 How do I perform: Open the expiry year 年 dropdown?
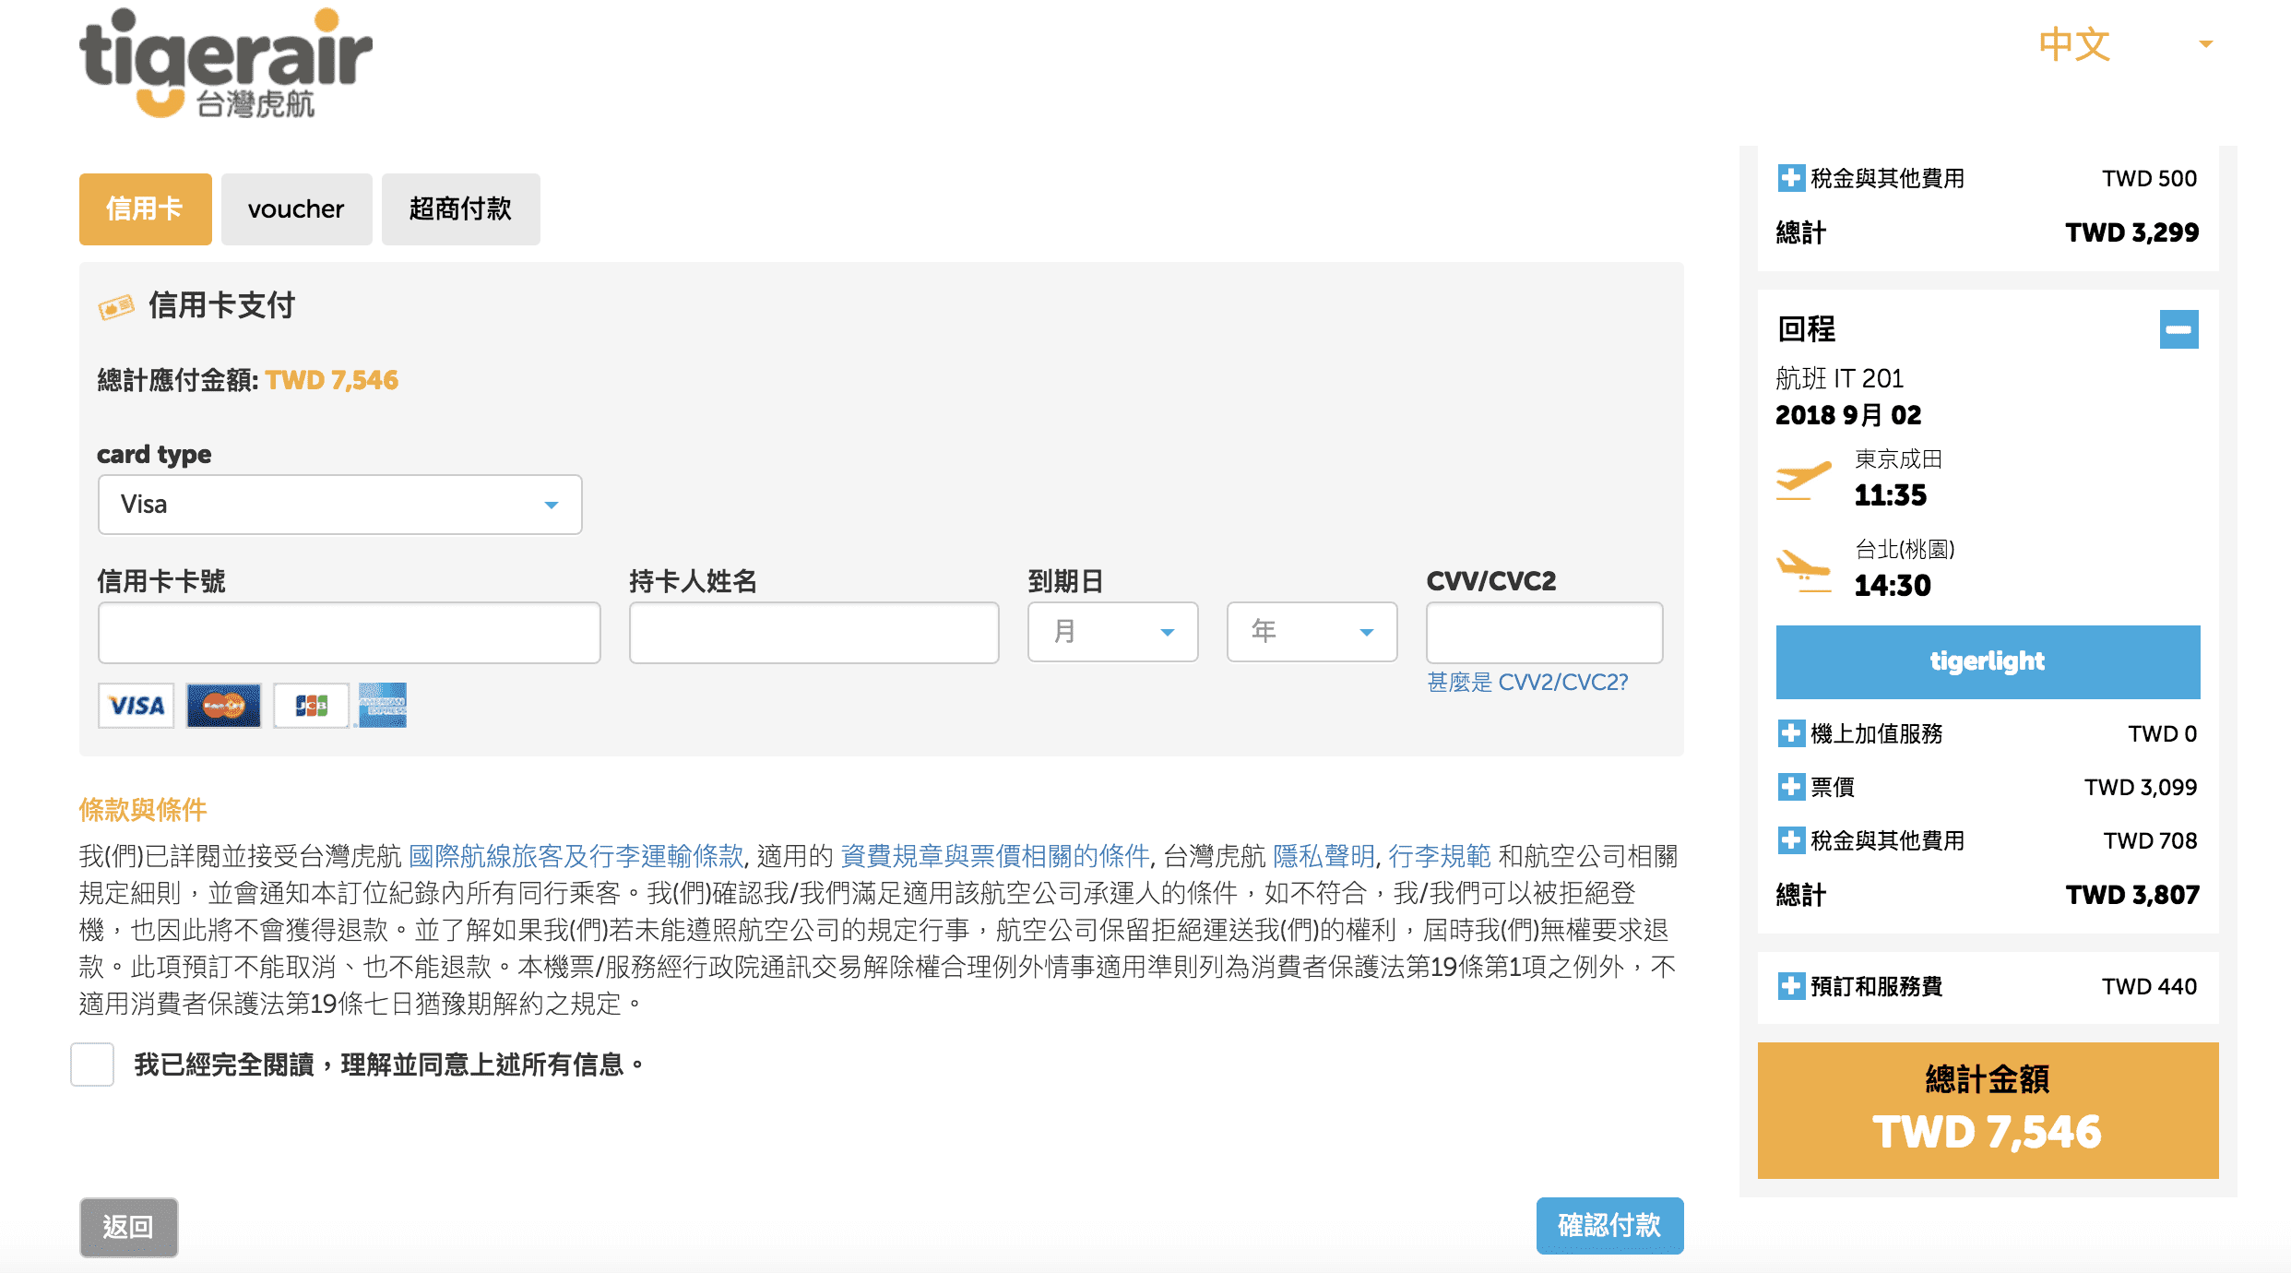coord(1312,632)
